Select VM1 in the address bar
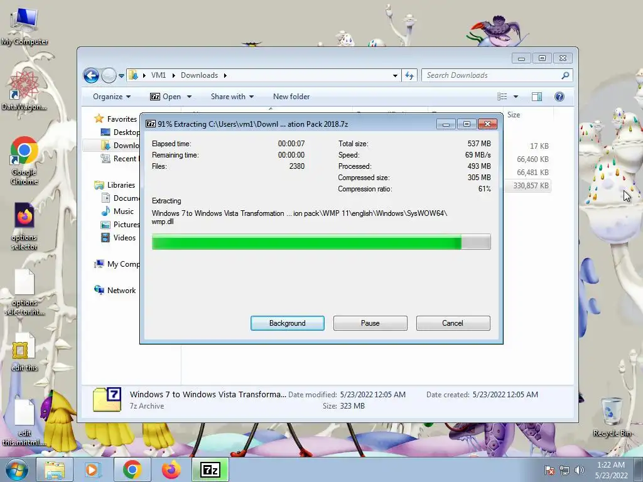Viewport: 643px width, 482px height. click(x=158, y=75)
